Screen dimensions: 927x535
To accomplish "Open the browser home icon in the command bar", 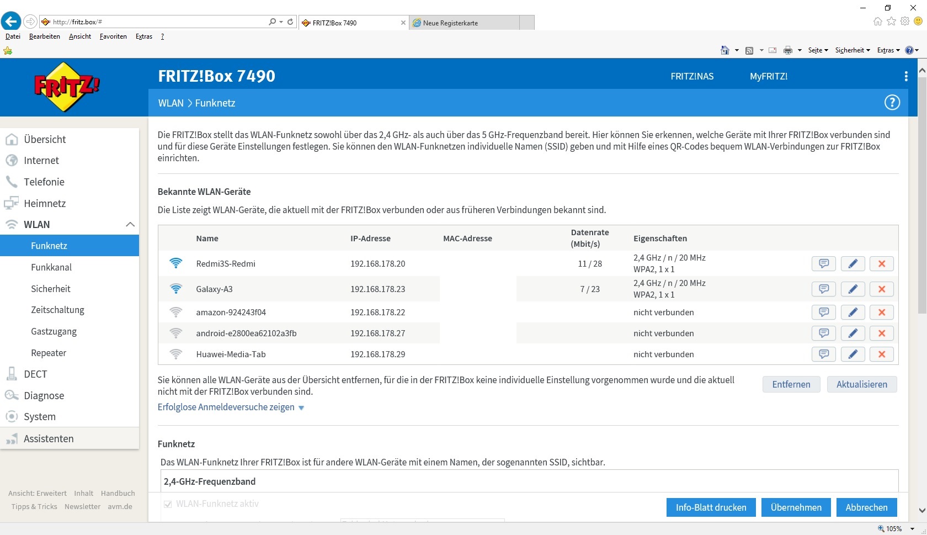I will pos(725,50).
